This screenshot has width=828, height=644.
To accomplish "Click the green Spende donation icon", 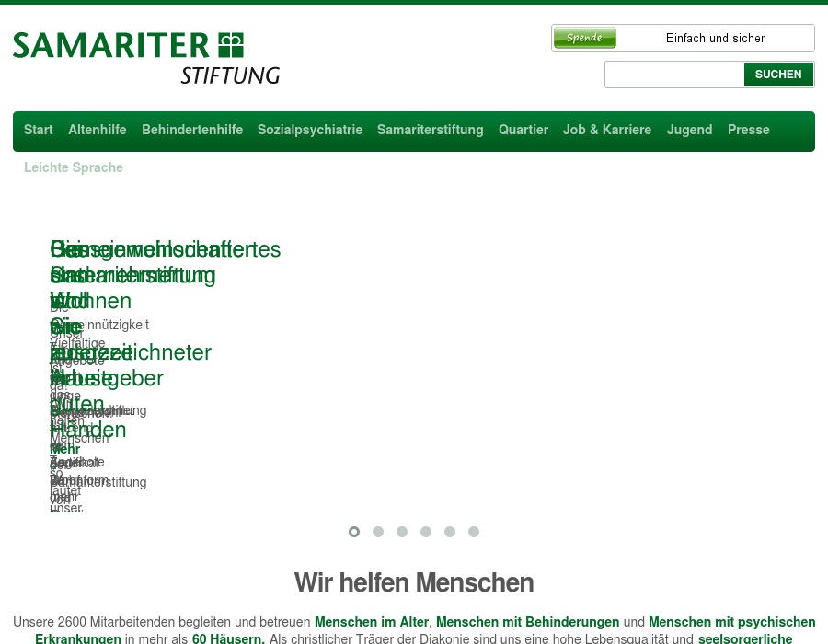I will click(584, 37).
